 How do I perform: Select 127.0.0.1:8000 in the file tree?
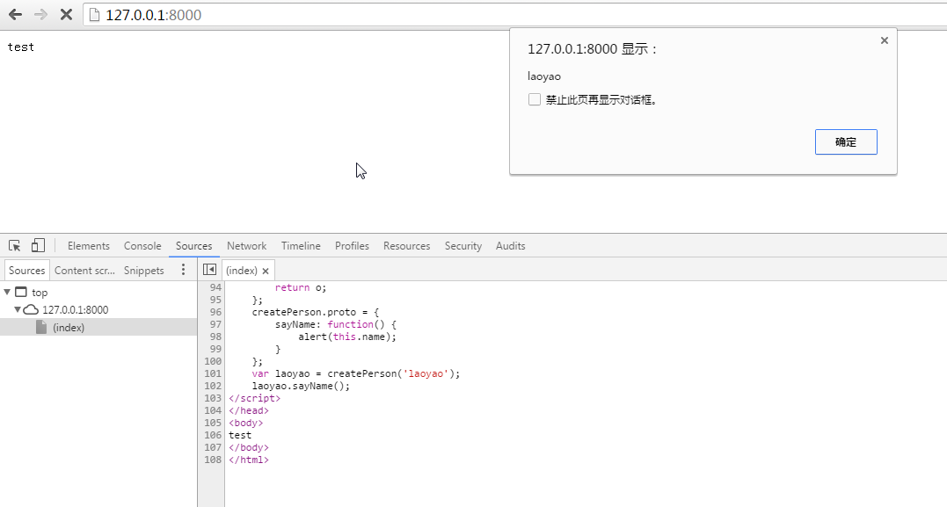tap(76, 309)
